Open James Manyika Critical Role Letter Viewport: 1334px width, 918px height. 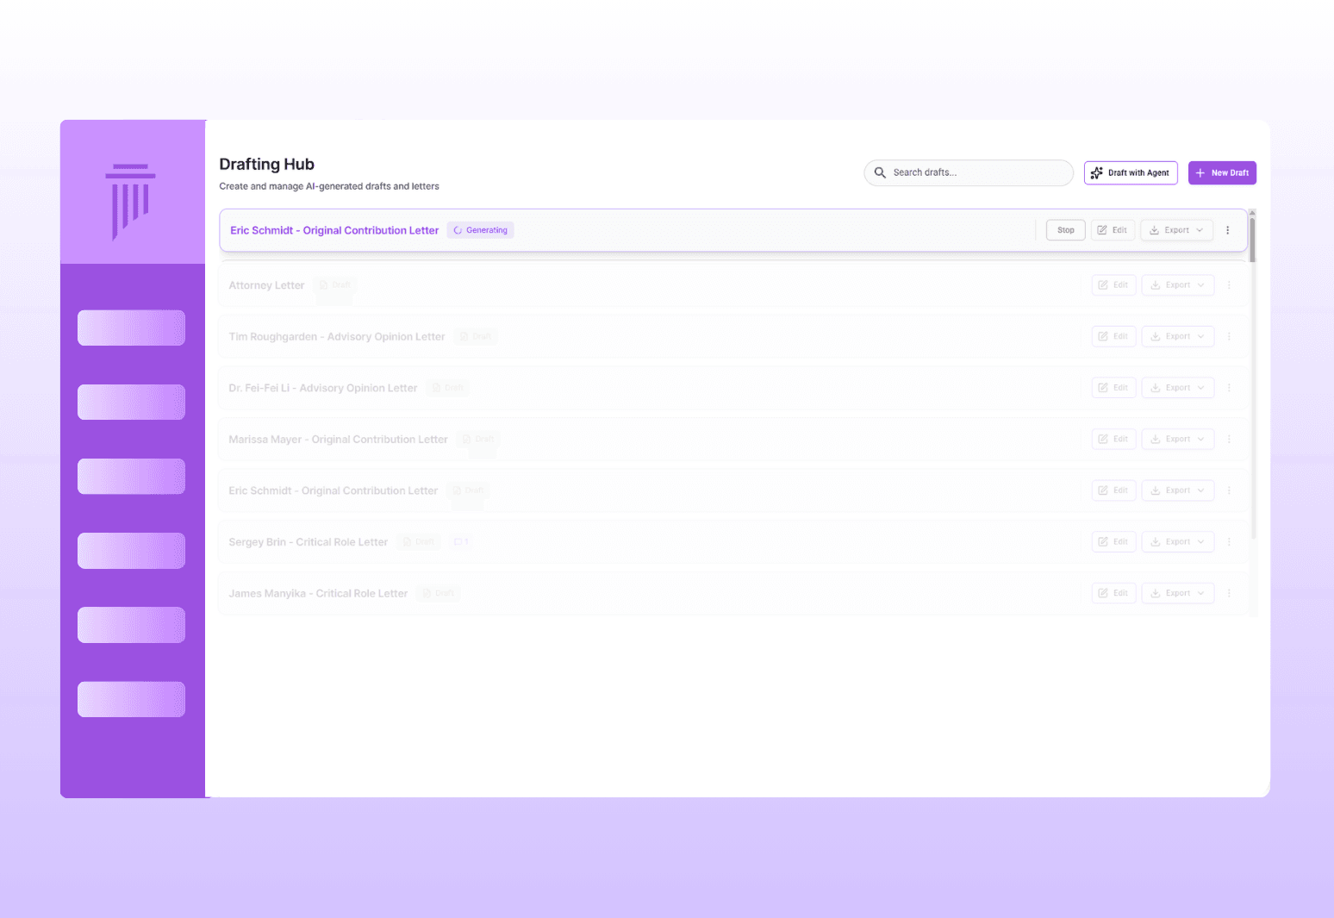point(318,594)
